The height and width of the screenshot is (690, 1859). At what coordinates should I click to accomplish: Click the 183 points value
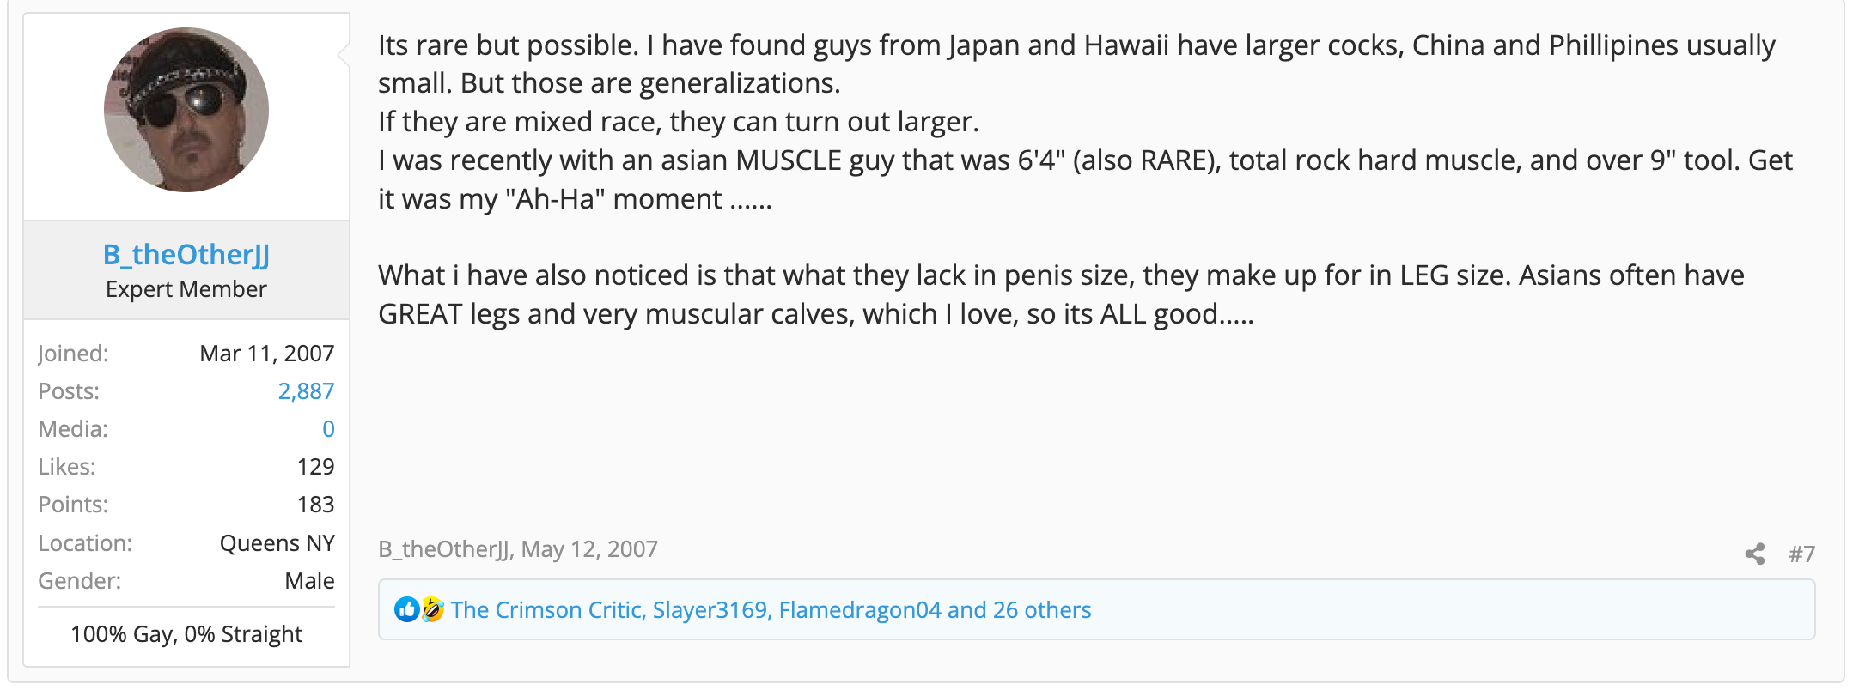tap(315, 505)
